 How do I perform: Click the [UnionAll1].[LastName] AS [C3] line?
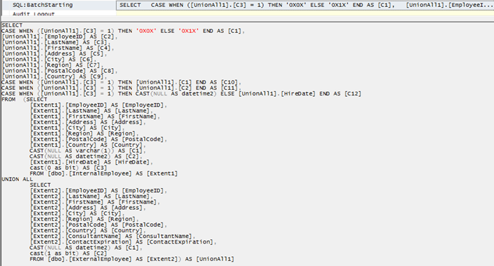coord(56,42)
